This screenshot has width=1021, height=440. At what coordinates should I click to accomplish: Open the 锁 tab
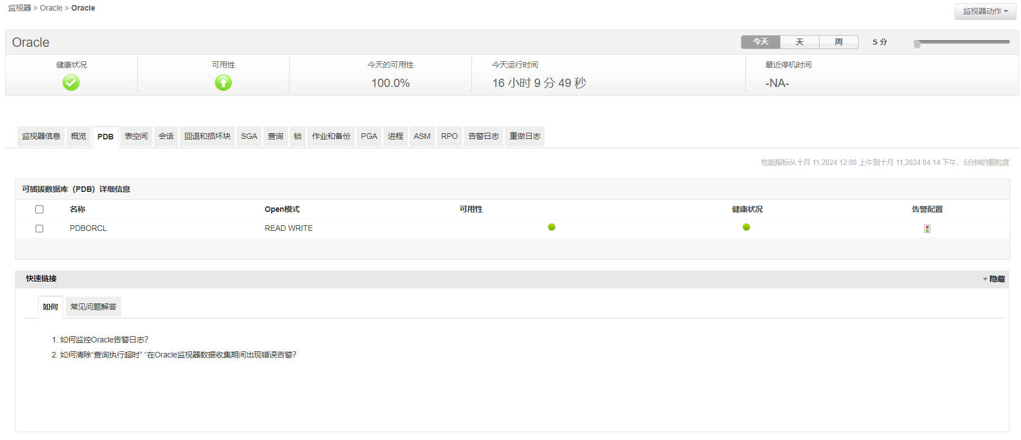[298, 137]
